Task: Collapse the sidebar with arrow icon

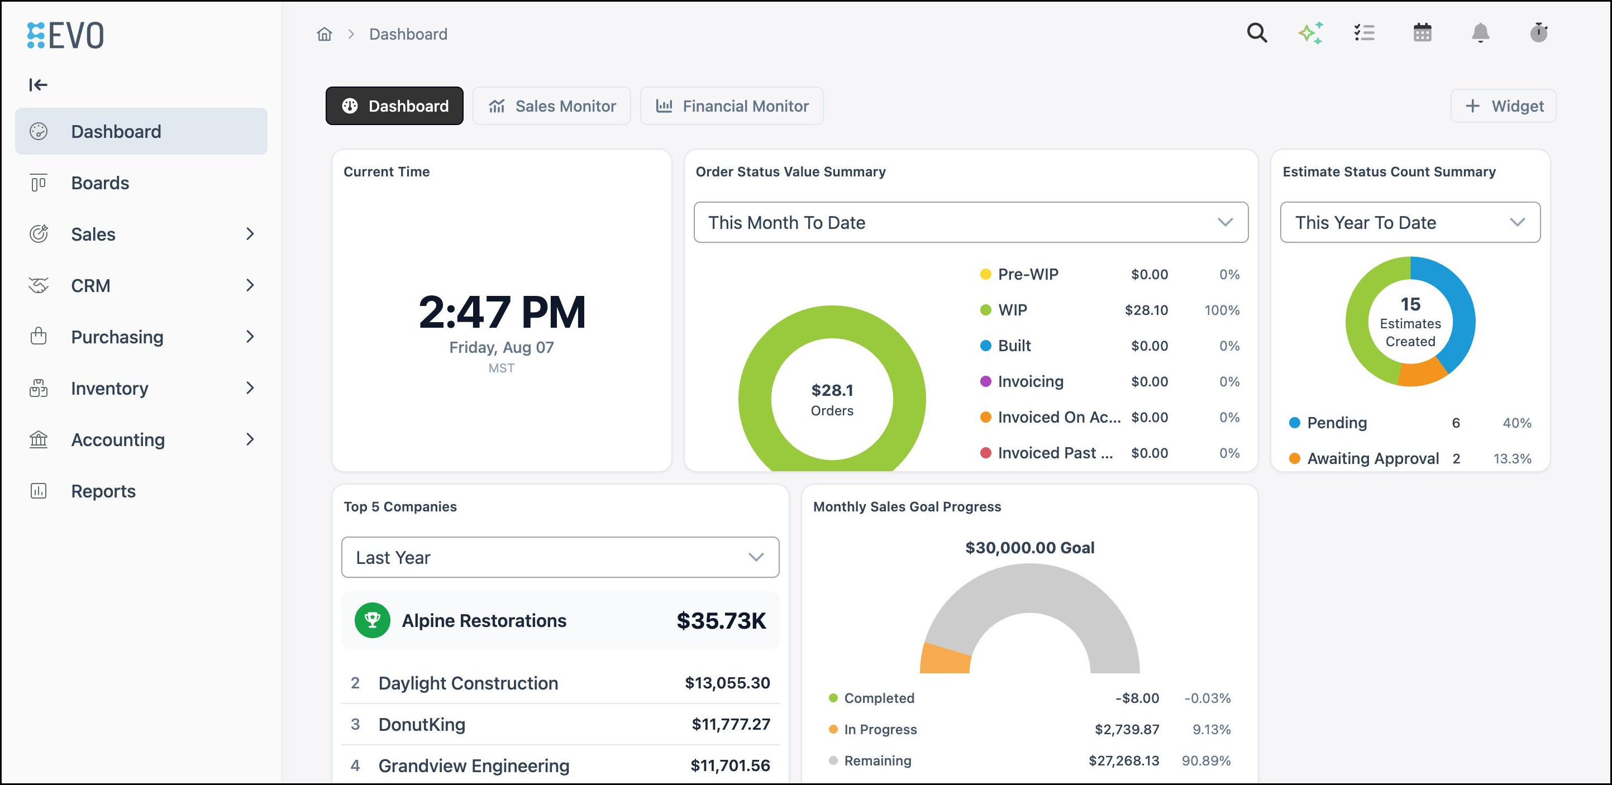Action: [x=38, y=85]
